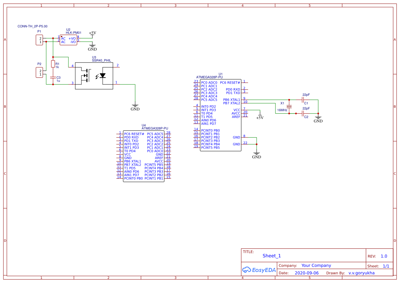Select the U1 ATMEGA328P-PU chip body

pos(221,115)
